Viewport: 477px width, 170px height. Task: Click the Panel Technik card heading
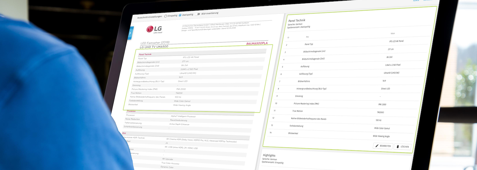click(x=296, y=21)
